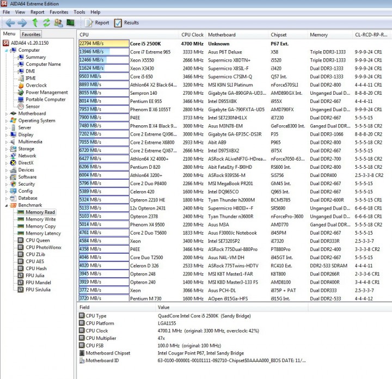
Task: Sort by the Chipset column header
Action: [287, 35]
